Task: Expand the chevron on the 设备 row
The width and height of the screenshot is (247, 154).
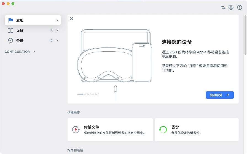Action: [57, 30]
